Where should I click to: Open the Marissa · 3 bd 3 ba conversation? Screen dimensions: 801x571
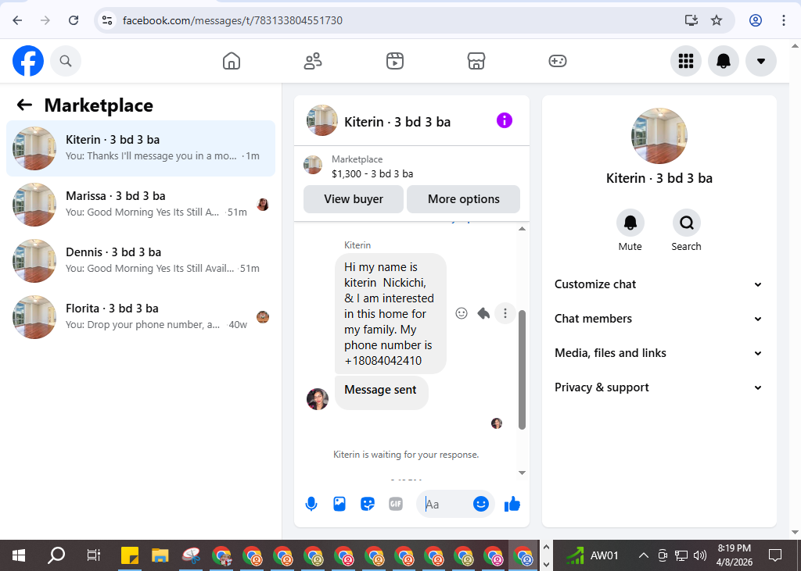[141, 205]
